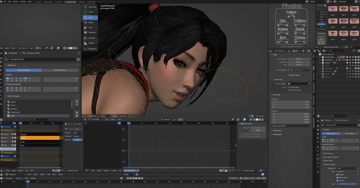Screen dimensions: 360x188
Task: Click the pin icon in Armature properties header
Action: (78, 53)
